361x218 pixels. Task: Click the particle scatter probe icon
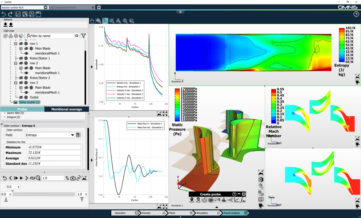[230, 200]
